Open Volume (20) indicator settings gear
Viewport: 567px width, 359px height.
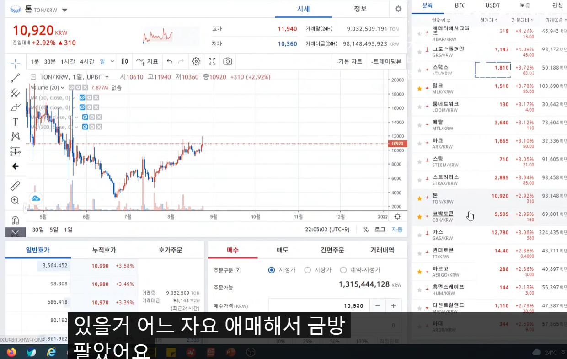[78, 87]
